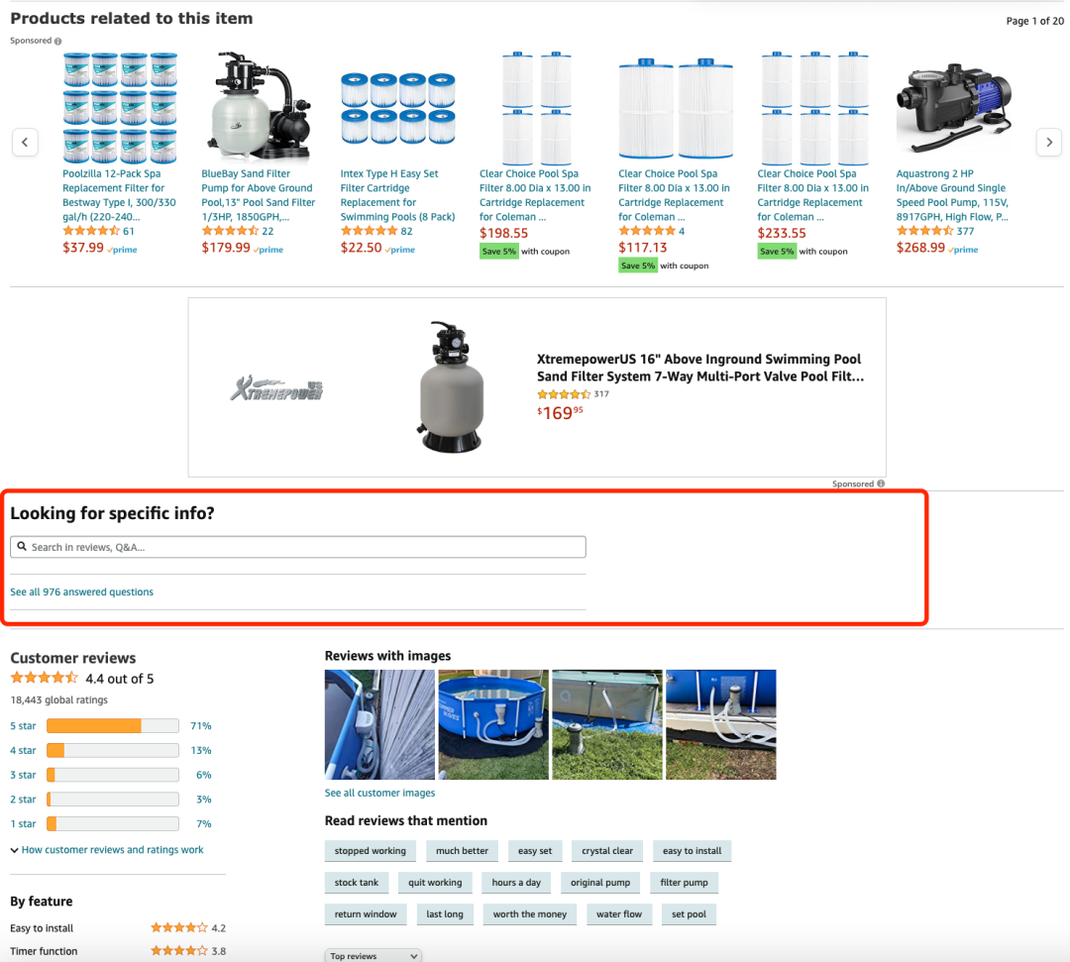Filter reviews mentioning quit working
The width and height of the screenshot is (1070, 962).
[435, 882]
